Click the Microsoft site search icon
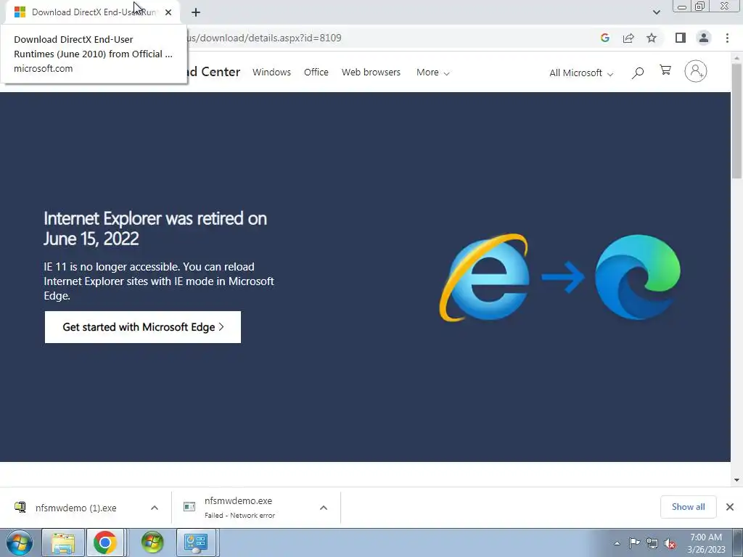Viewport: 743px width, 557px height. click(638, 73)
